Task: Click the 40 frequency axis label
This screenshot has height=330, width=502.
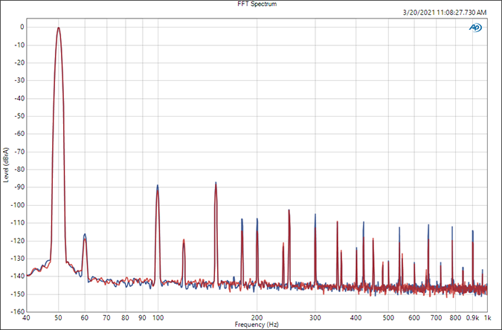Action: point(26,318)
